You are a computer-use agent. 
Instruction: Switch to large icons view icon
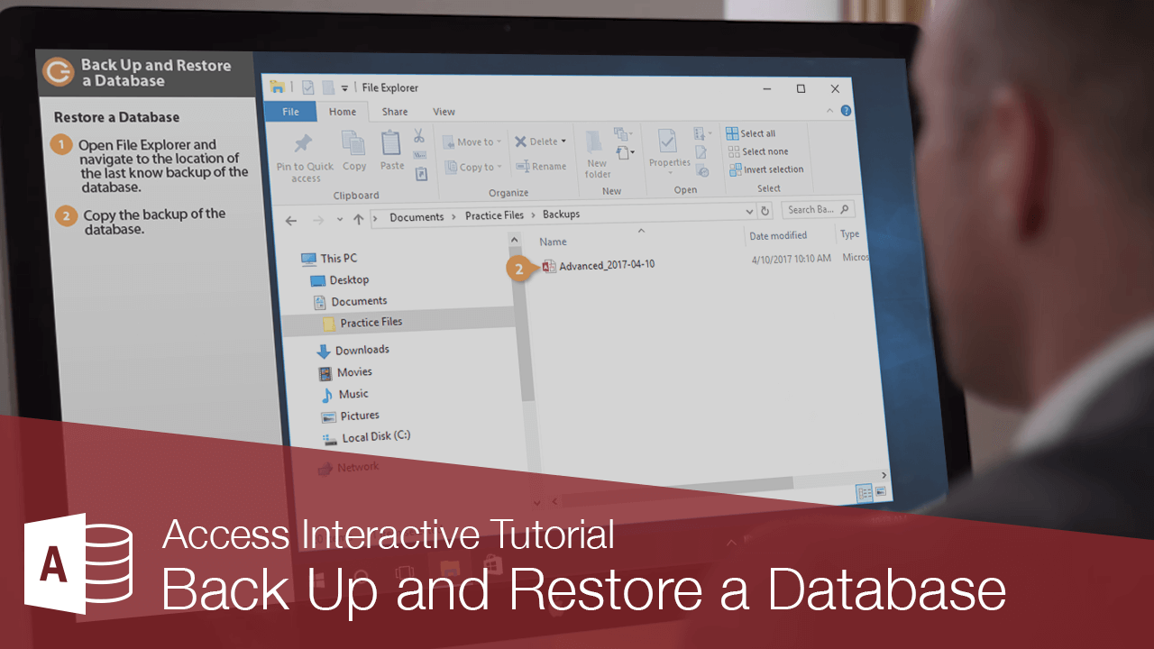[881, 492]
